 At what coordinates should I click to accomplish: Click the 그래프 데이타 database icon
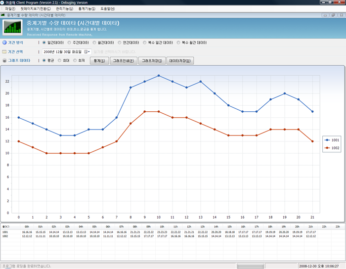click(x=4, y=60)
